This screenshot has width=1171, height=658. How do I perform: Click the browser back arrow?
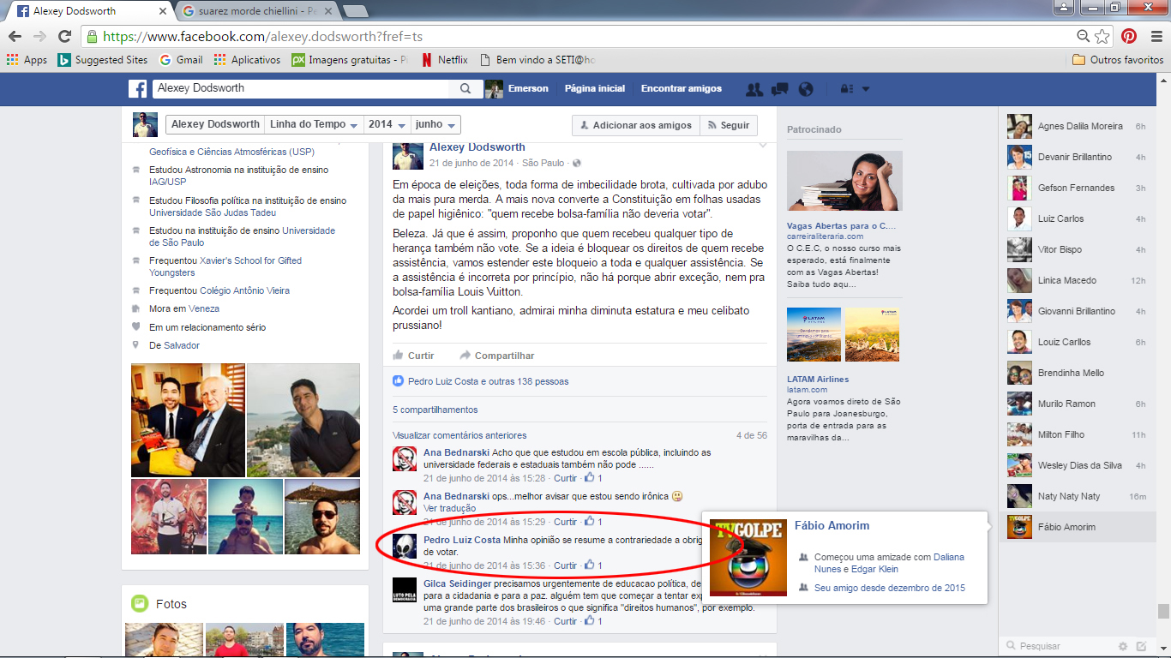15,37
